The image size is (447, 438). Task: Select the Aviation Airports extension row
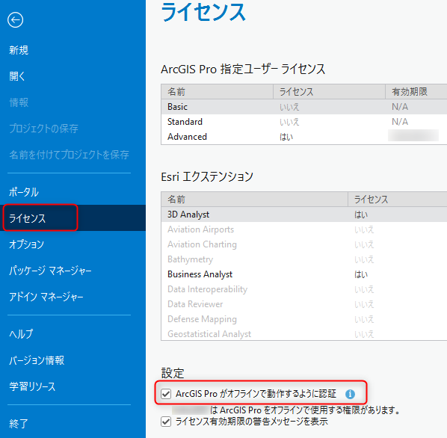(x=304, y=229)
